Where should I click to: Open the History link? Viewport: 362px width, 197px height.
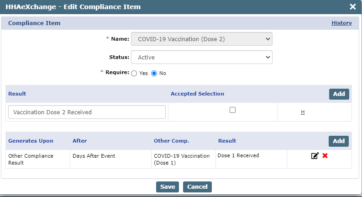pyautogui.click(x=341, y=23)
